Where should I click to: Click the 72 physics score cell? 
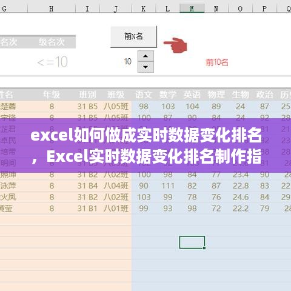216,209
